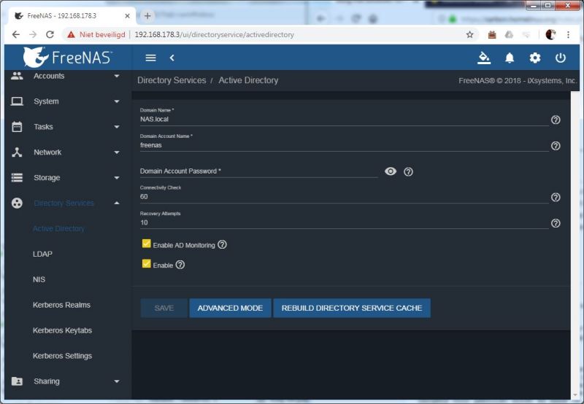Toggle the hamburger side menu icon
Screen dimensions: 584x404
coord(150,58)
